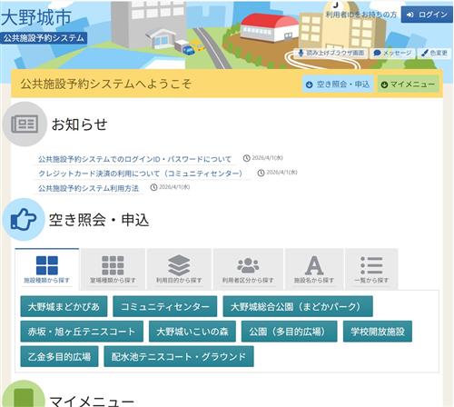Click the letter A icon
This screenshot has height=407, width=454.
(314, 265)
